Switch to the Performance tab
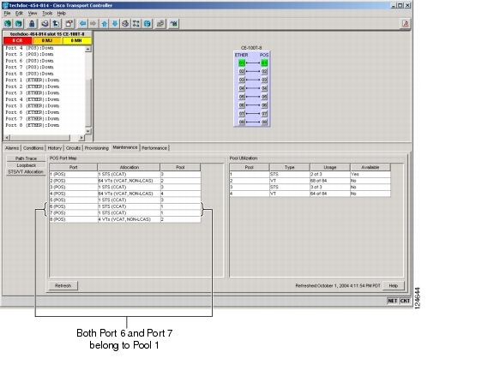The height and width of the screenshot is (370, 494). tap(154, 148)
